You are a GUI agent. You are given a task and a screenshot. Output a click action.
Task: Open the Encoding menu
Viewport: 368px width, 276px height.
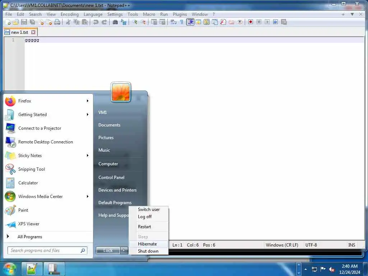click(69, 14)
